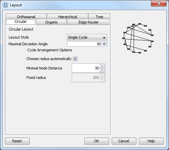Click the Cycle Arrangement Options heading
169x150 pixels.
[x=49, y=50]
